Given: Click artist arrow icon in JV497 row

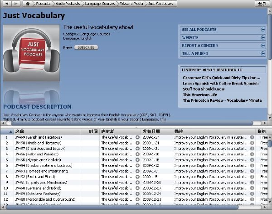Looking at the screenshot, I should pyautogui.click(x=137, y=149).
